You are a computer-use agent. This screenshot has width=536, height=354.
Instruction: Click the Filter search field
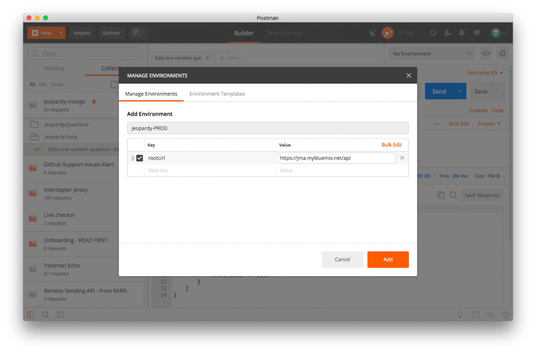tap(85, 53)
